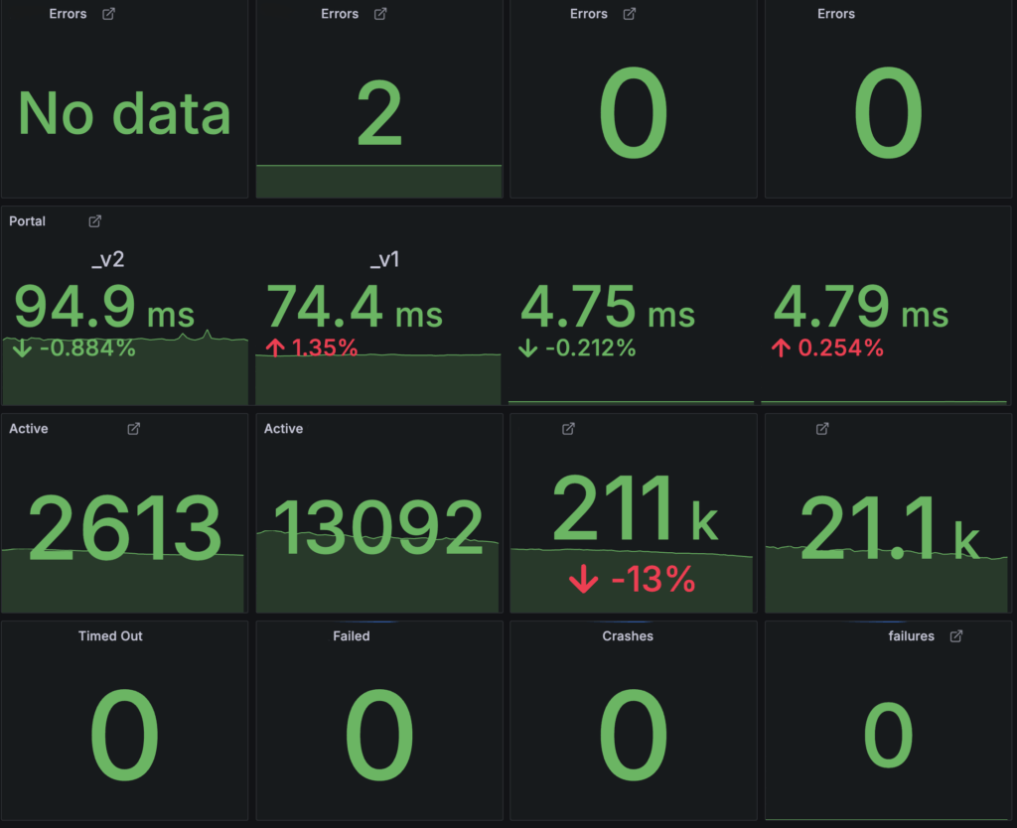1017x828 pixels.
Task: Click the Failed panel title
Action: [352, 636]
